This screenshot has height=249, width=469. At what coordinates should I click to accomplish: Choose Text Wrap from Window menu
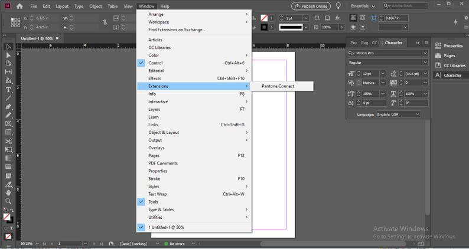pyautogui.click(x=194, y=194)
